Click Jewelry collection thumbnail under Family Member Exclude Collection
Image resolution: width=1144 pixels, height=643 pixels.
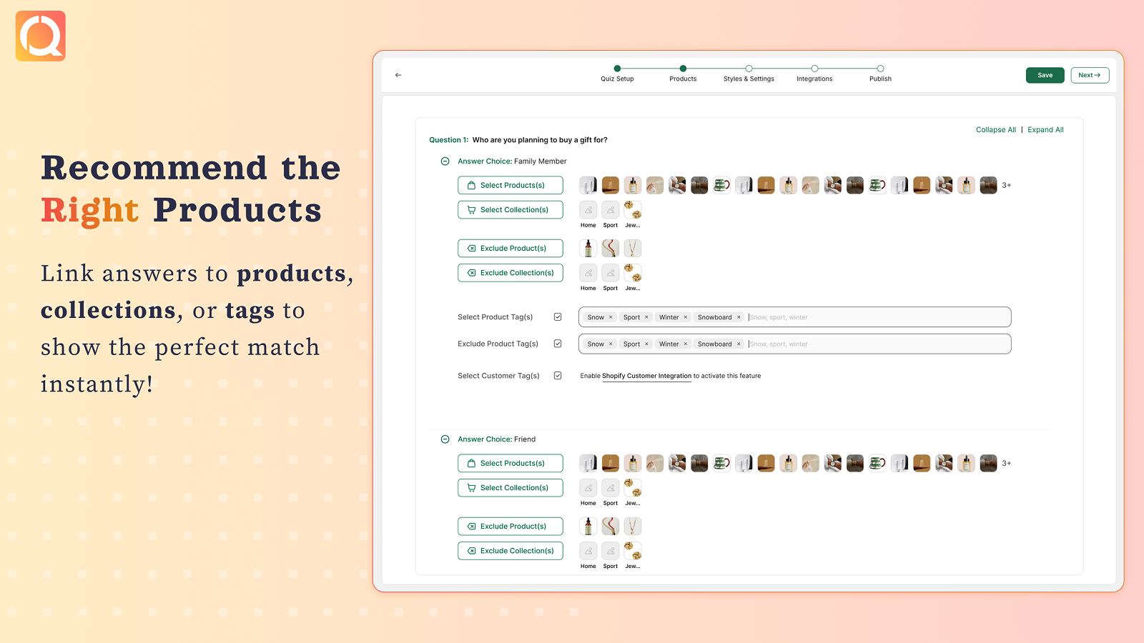pyautogui.click(x=632, y=273)
